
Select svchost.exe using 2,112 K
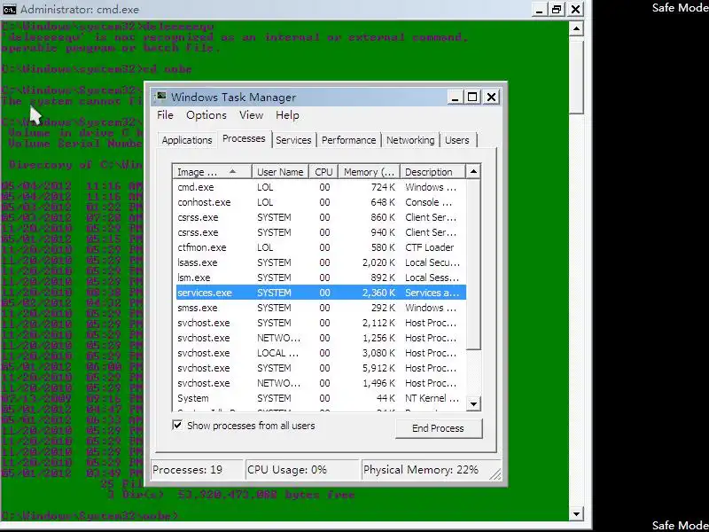[320, 323]
